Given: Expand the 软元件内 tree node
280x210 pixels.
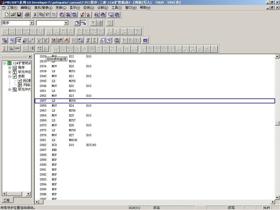Looking at the screenshot, I should [x=10, y=89].
